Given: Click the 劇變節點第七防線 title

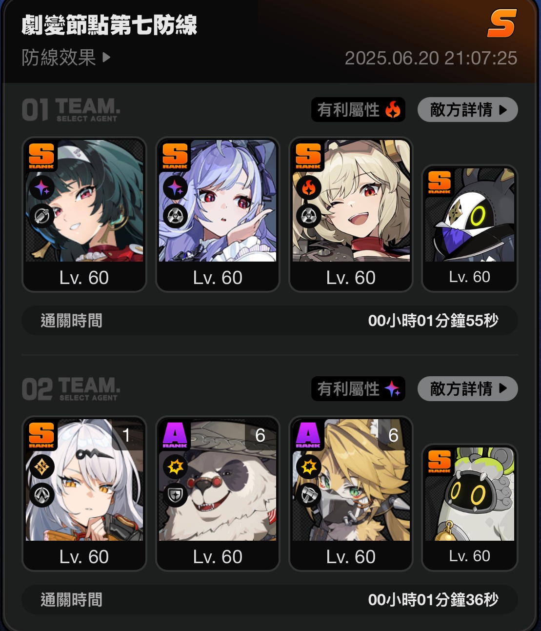Looking at the screenshot, I should pos(109,25).
